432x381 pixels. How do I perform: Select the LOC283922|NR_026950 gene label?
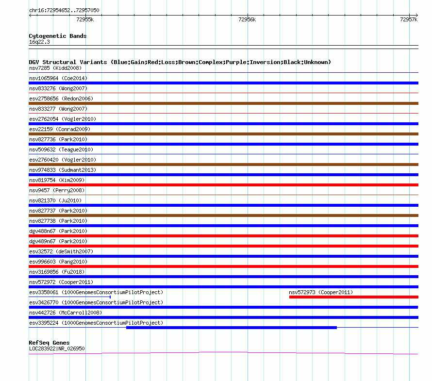pyautogui.click(x=57, y=348)
